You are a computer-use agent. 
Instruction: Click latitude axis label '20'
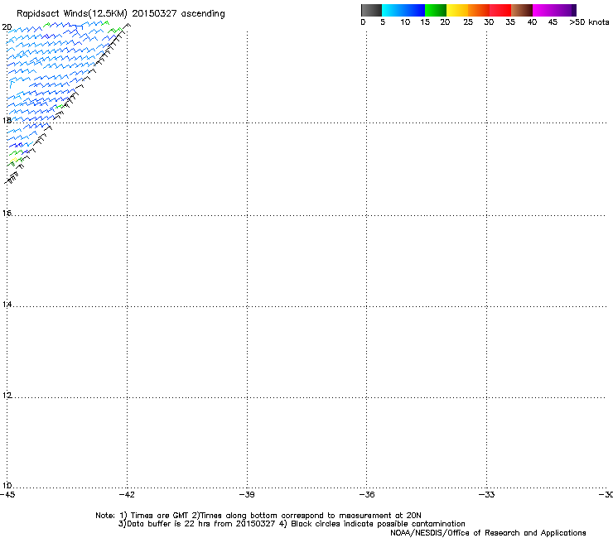pyautogui.click(x=7, y=27)
